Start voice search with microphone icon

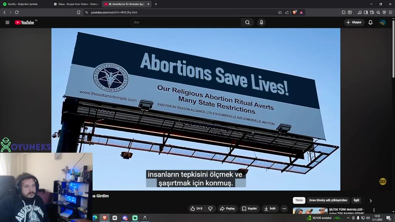[261, 23]
